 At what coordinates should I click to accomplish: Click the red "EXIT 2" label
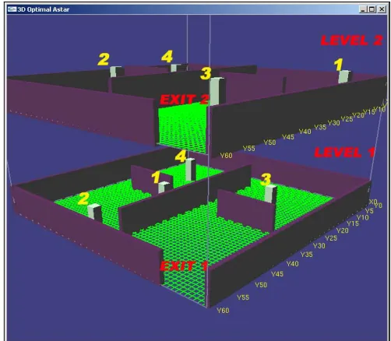point(184,99)
